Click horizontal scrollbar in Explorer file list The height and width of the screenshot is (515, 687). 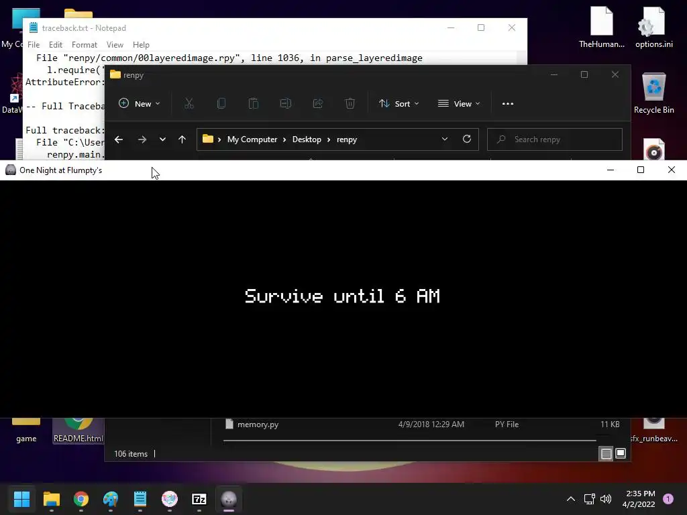coord(410,441)
